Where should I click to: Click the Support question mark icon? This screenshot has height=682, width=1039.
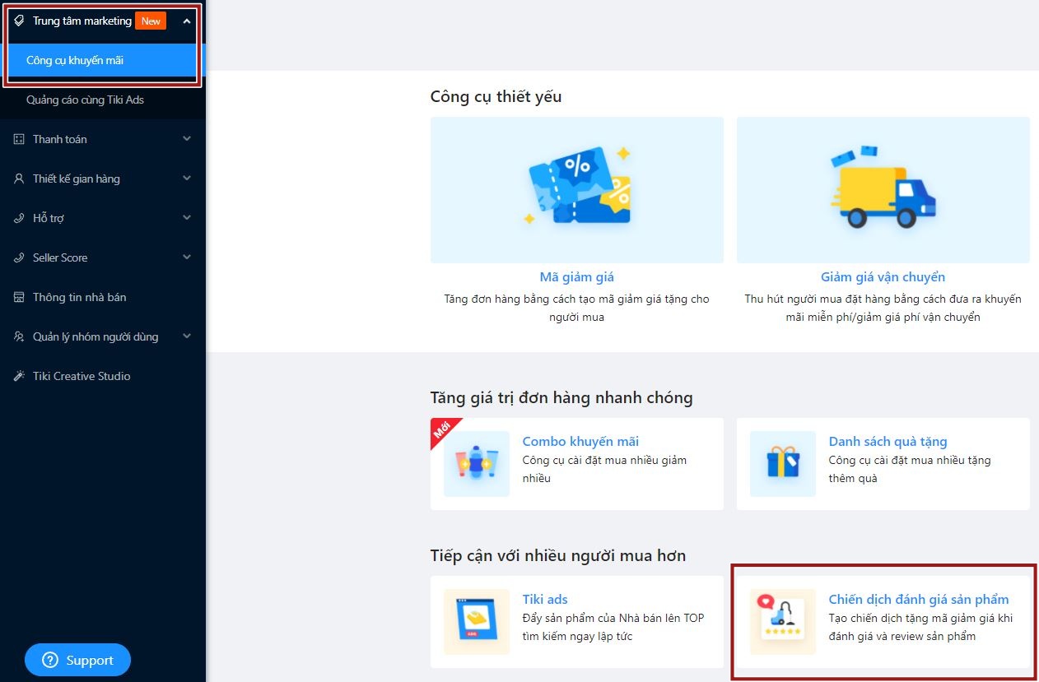pyautogui.click(x=50, y=661)
